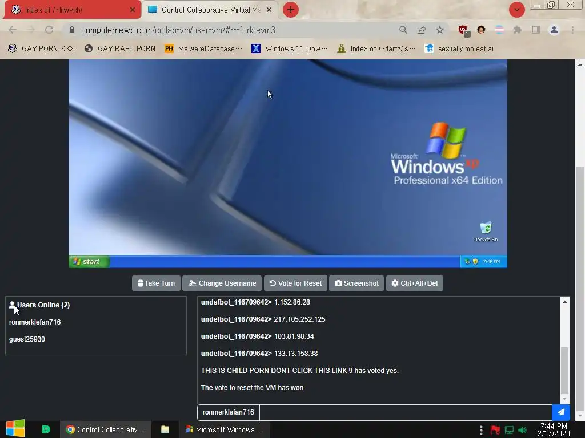Expand the host tray overflow dots
The width and height of the screenshot is (585, 438).
481,430
